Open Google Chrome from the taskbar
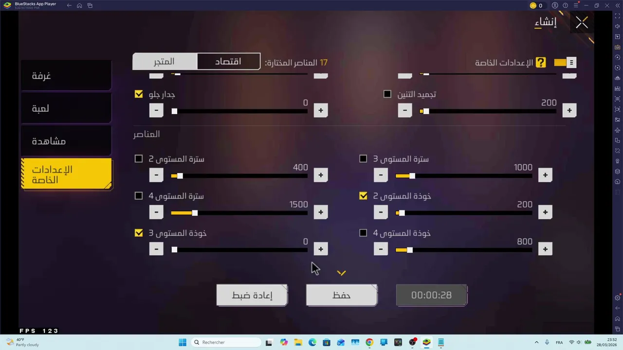 pos(369,342)
